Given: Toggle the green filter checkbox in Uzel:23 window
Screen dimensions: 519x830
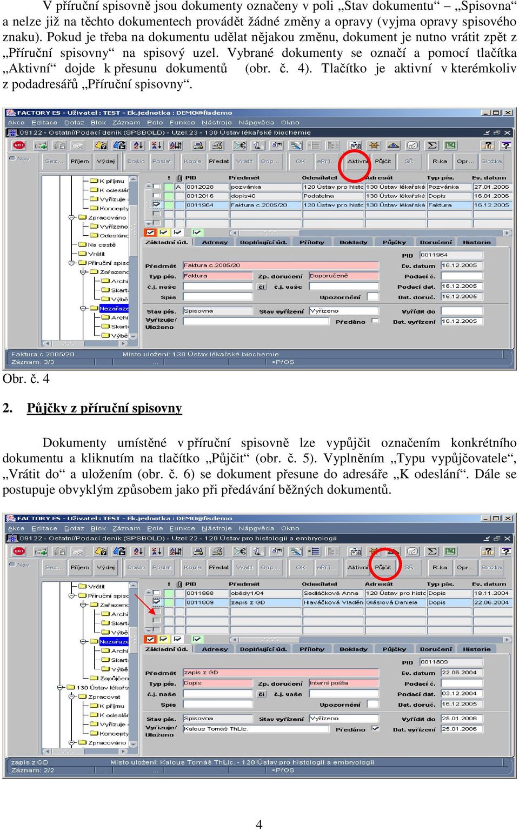Looking at the screenshot, I should [x=197, y=233].
